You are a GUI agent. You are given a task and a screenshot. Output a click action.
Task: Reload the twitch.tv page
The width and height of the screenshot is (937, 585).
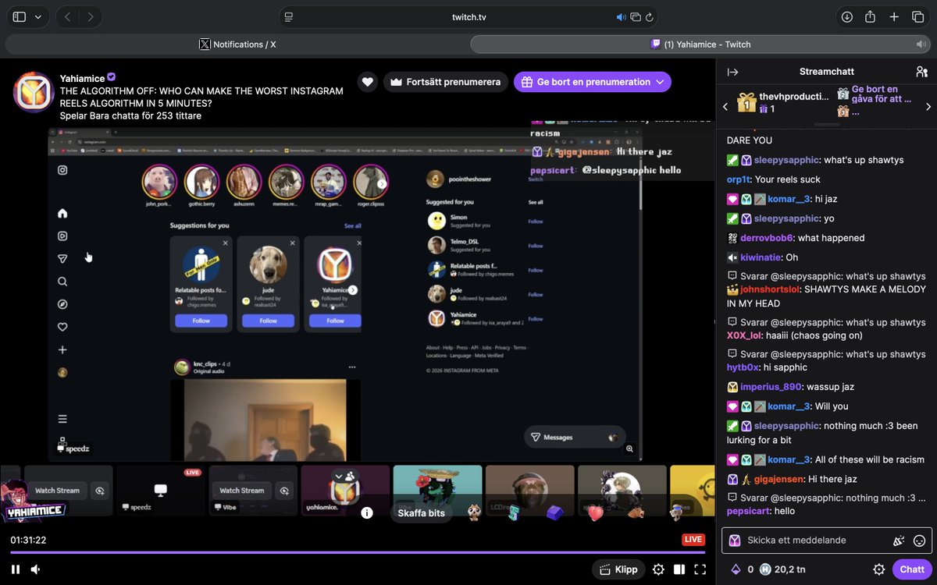[x=649, y=17]
